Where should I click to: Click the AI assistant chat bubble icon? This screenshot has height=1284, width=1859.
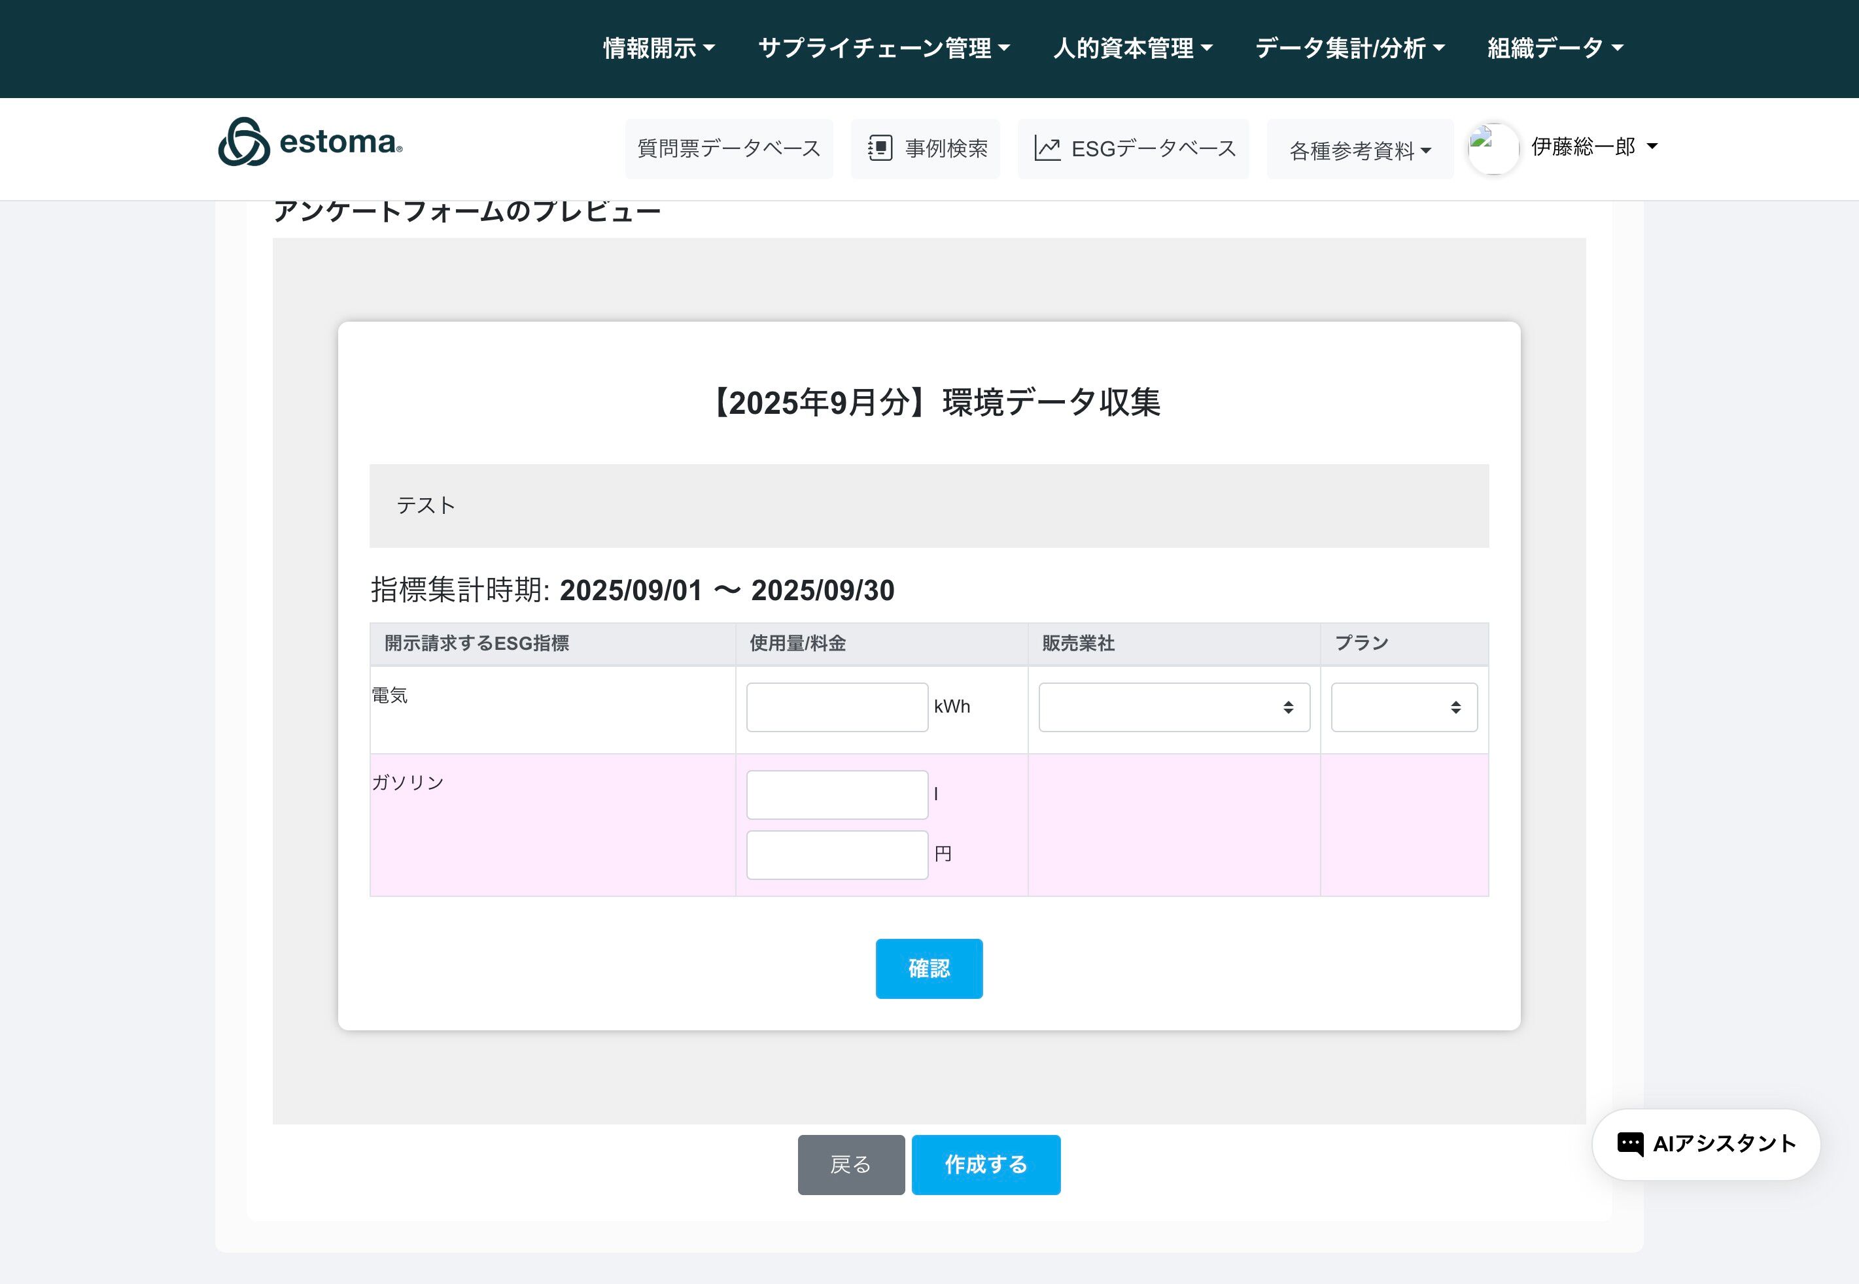[1629, 1143]
